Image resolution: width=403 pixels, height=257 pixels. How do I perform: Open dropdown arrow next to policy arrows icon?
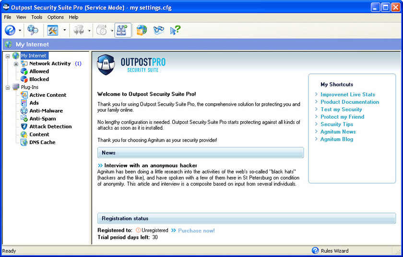click(x=89, y=30)
